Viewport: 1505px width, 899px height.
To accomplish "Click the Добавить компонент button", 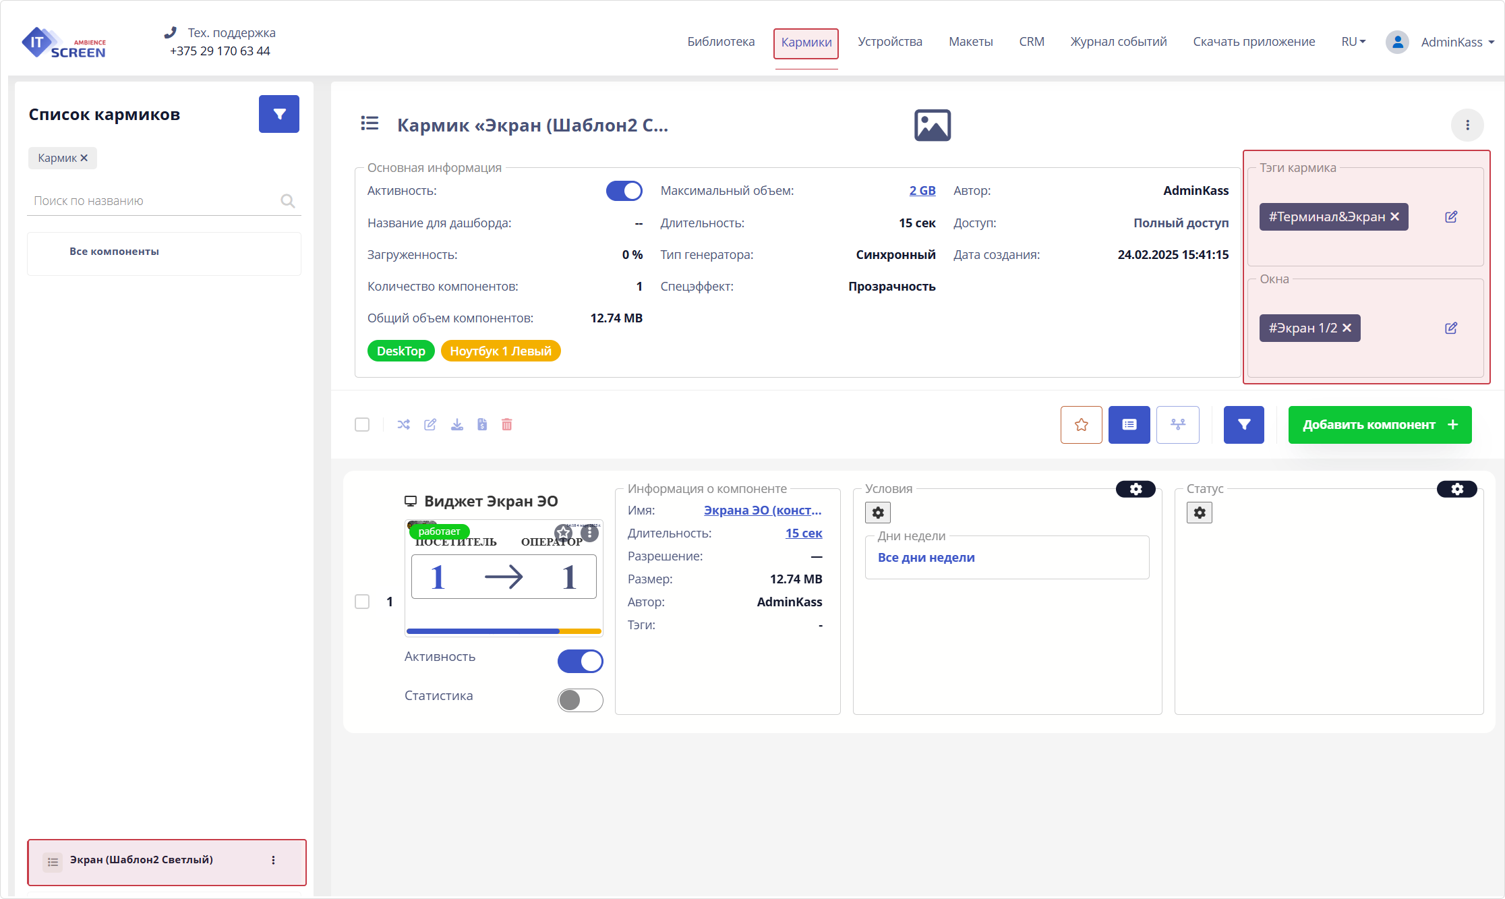I will 1379,425.
